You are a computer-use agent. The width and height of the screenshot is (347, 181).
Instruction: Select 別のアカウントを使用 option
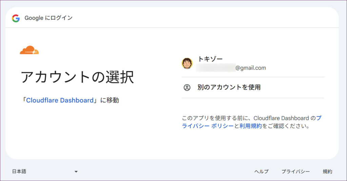[229, 87]
